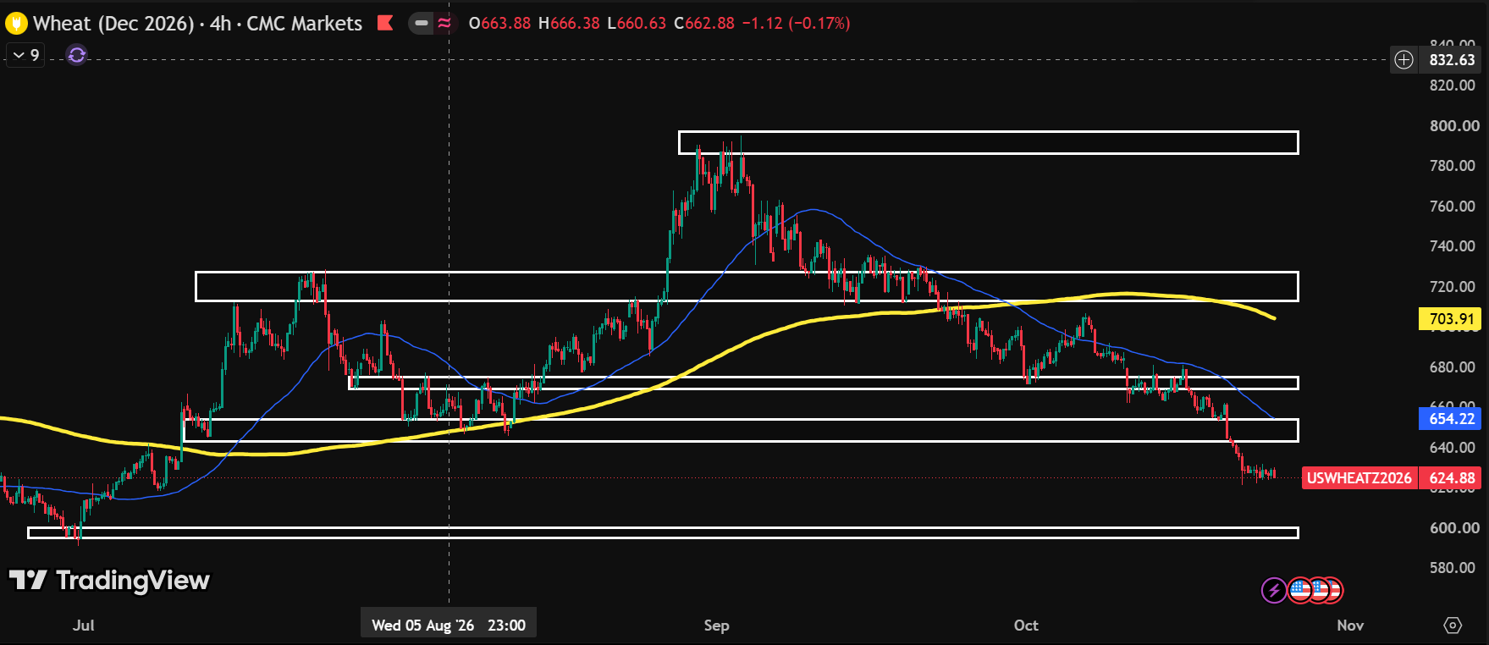This screenshot has height=645, width=1489.
Task: Click the blue 654.22 moving average label
Action: click(1451, 418)
